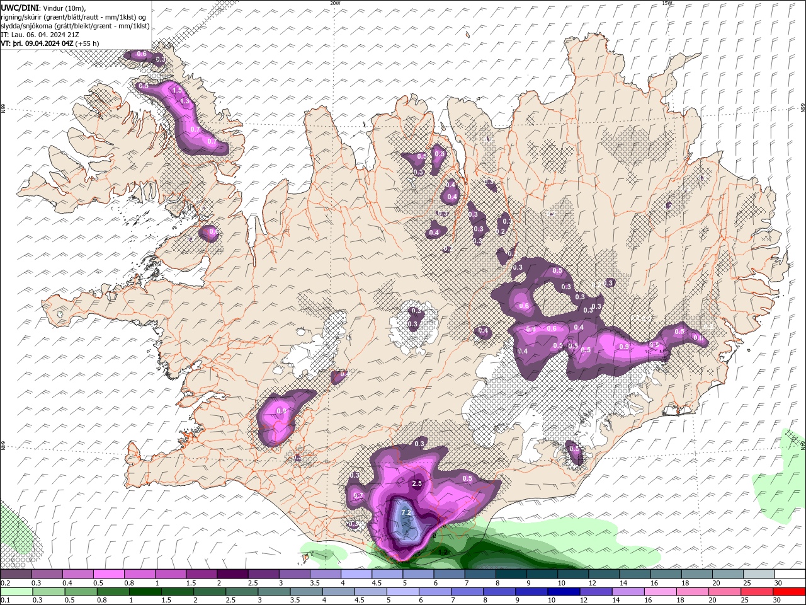Click the 2.5 value on the south snow area
The height and width of the screenshot is (605, 806).
coord(416,483)
